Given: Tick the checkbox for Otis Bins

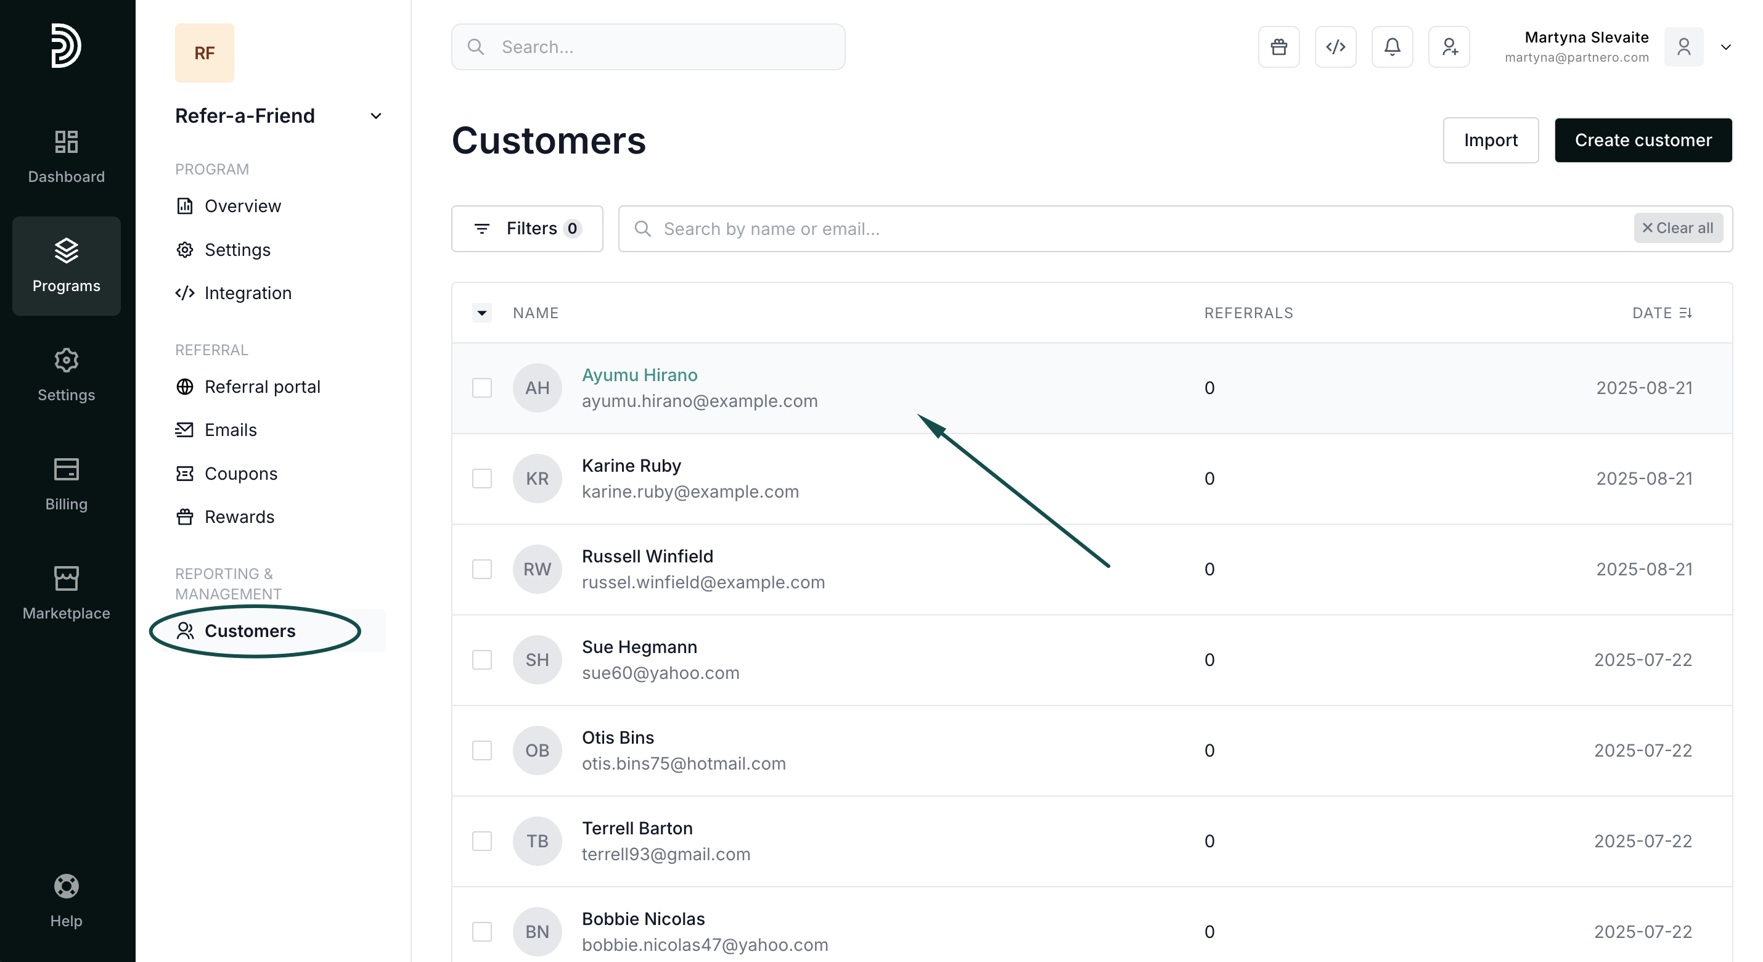Looking at the screenshot, I should [x=482, y=750].
